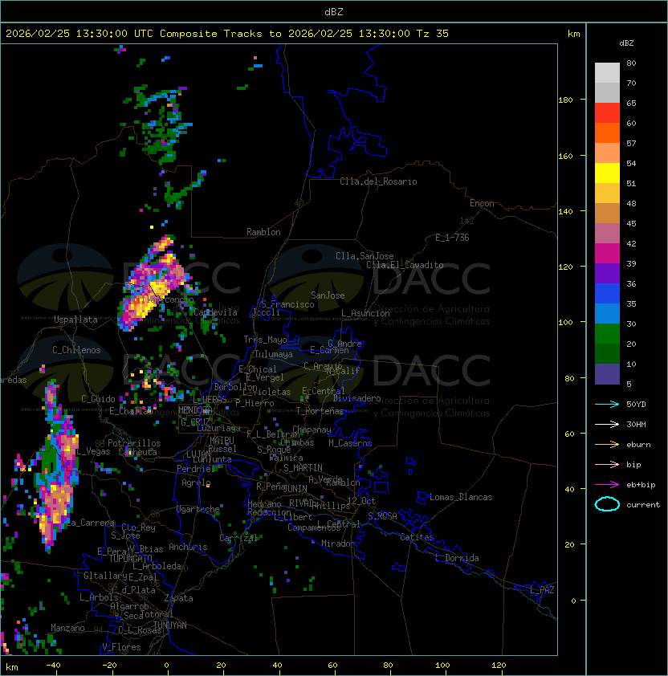Click the Manzano map label
Screen dimensions: 668x676
67,628
